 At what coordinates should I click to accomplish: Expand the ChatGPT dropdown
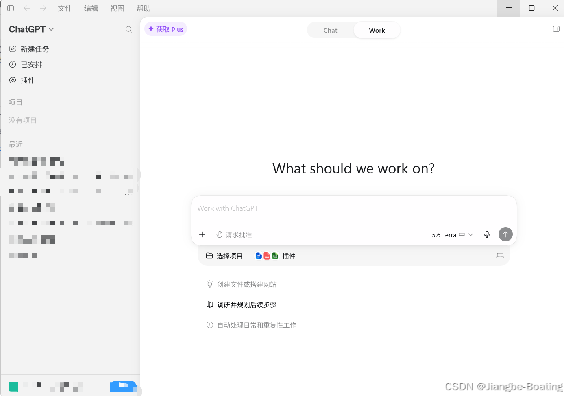pos(31,29)
